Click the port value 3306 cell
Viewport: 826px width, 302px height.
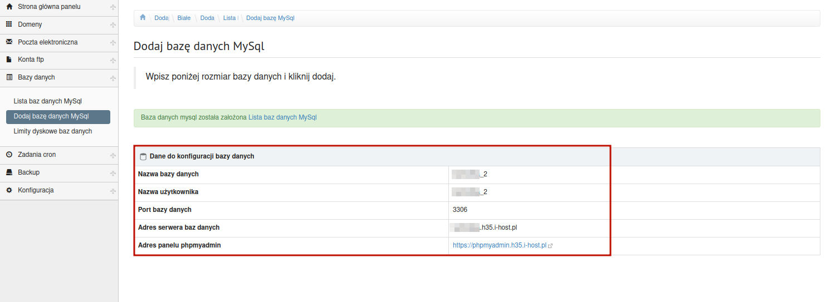[x=460, y=210]
